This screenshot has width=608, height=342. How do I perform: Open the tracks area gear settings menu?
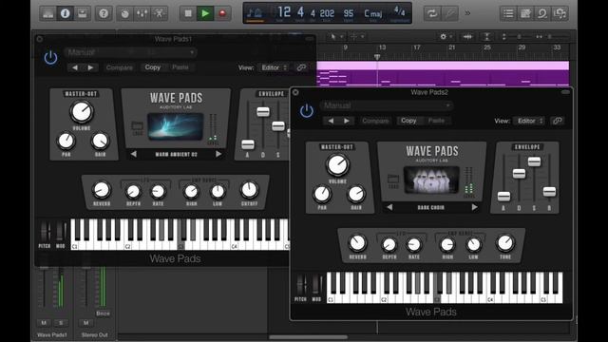tap(446, 36)
